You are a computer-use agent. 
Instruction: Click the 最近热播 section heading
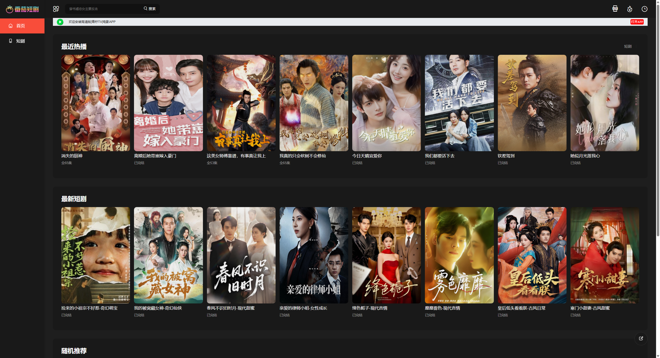[74, 47]
